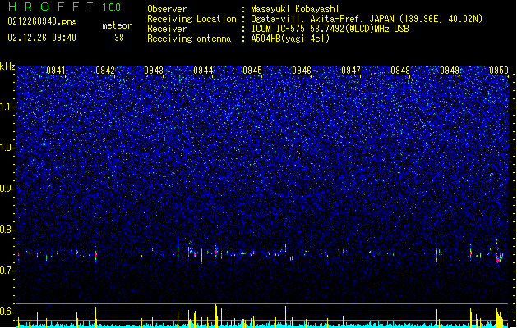Click the 1.1 kHz axis label

tap(7, 107)
